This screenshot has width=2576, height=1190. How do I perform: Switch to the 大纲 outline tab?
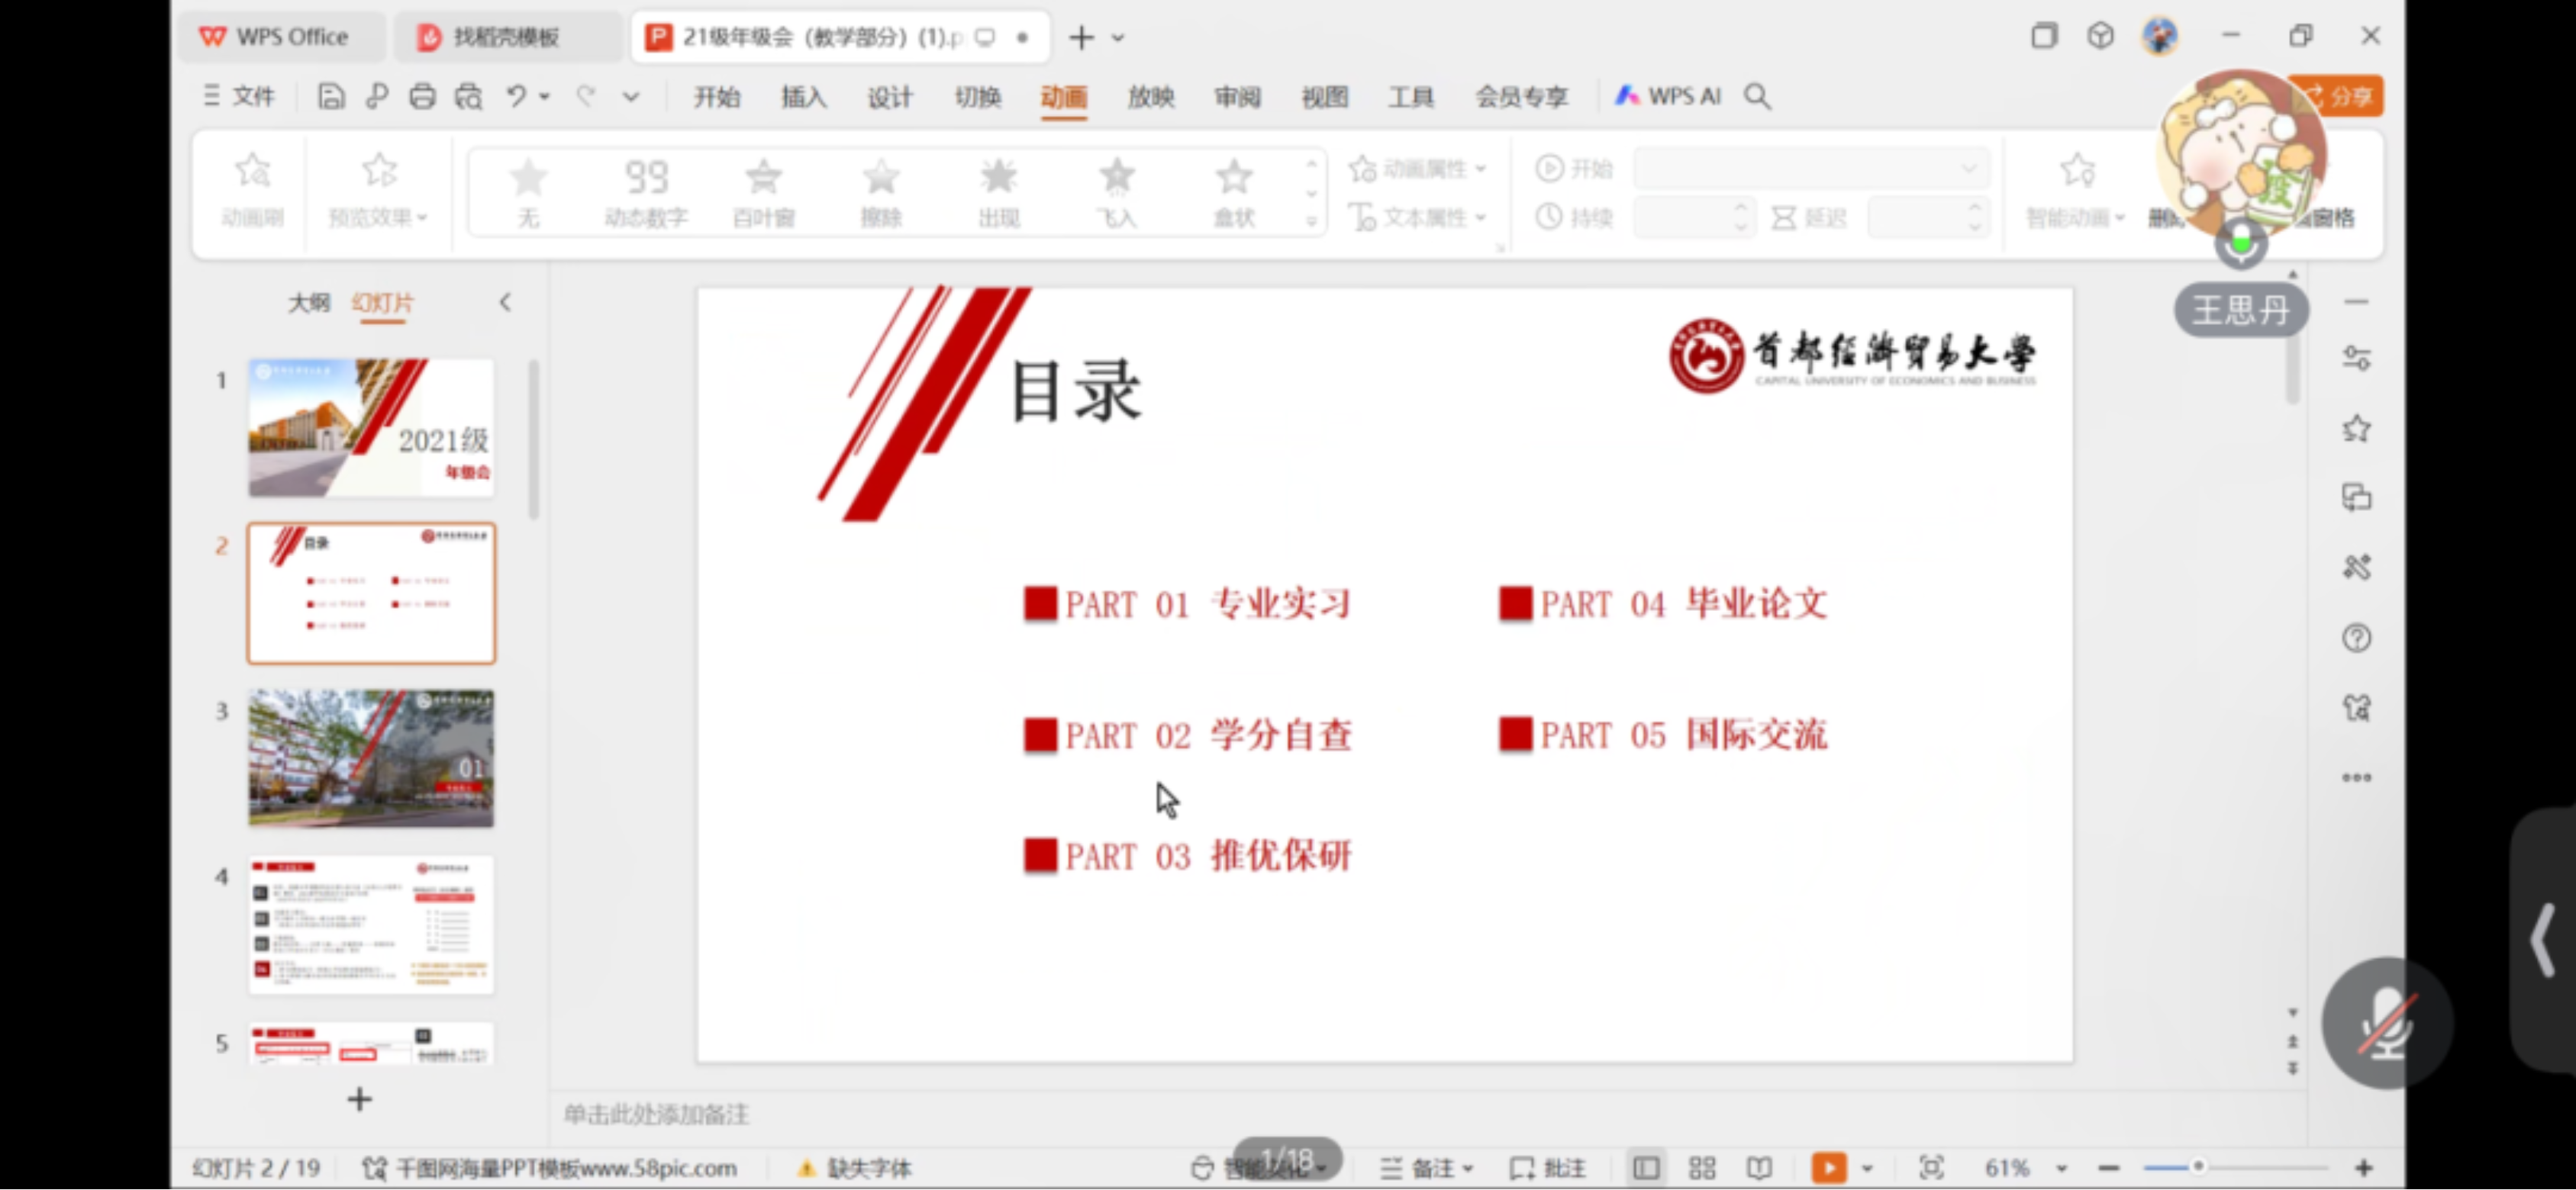coord(308,303)
